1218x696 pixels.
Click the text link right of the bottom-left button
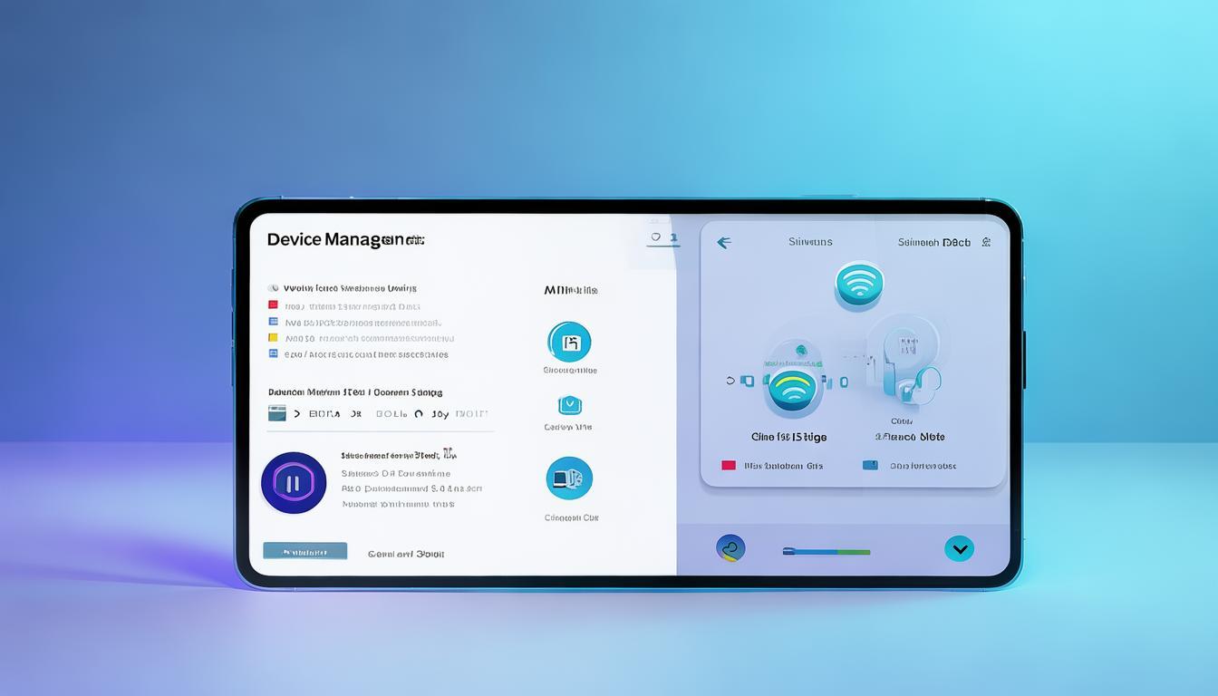[x=405, y=554]
